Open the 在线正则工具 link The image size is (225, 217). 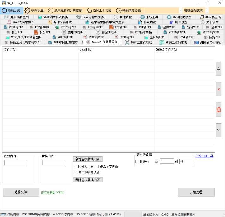pyautogui.click(x=204, y=156)
